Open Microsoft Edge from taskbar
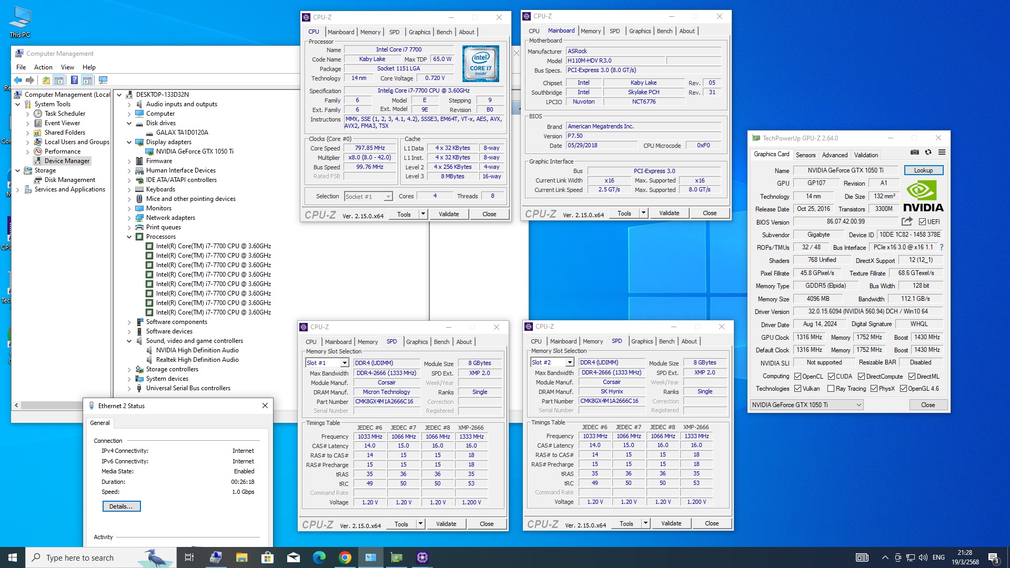Image resolution: width=1010 pixels, height=568 pixels. point(319,557)
